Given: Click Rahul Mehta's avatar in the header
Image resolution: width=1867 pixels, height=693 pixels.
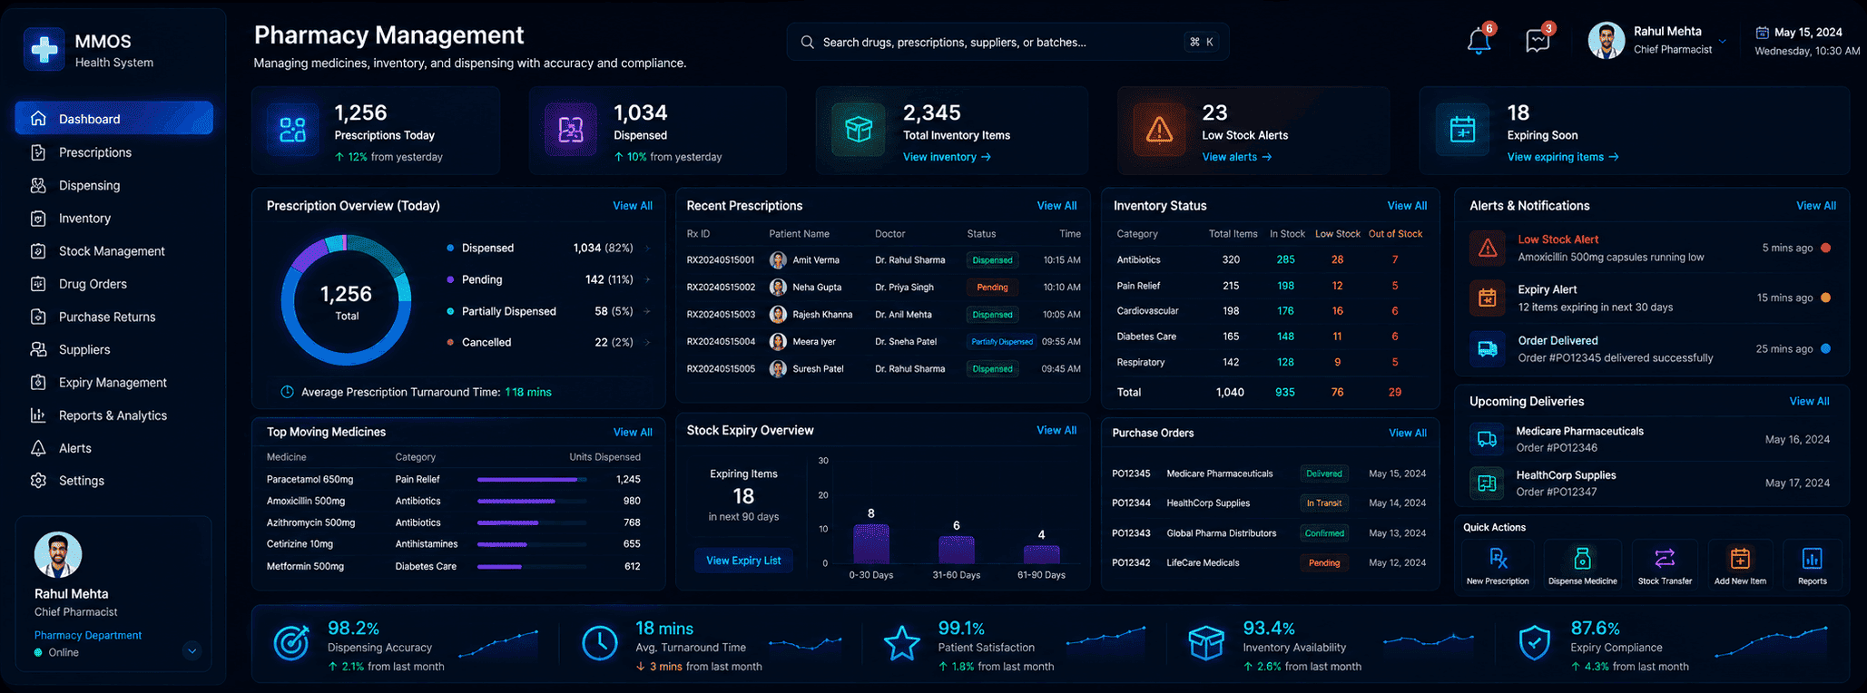Looking at the screenshot, I should [1606, 41].
